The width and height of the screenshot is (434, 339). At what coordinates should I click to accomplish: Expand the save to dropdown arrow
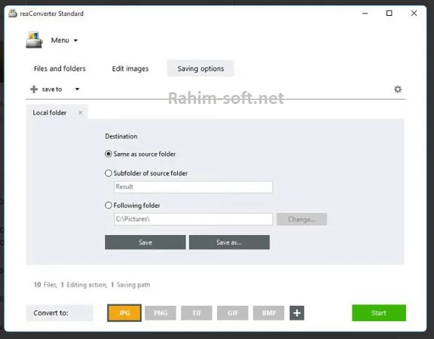77,89
